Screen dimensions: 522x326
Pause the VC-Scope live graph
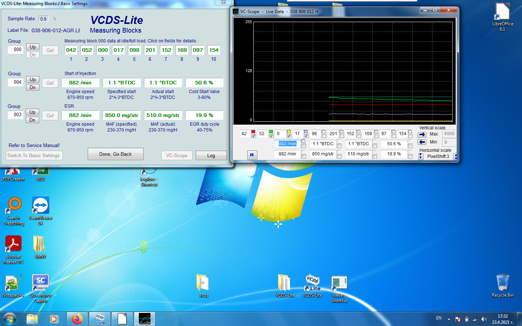(x=252, y=155)
